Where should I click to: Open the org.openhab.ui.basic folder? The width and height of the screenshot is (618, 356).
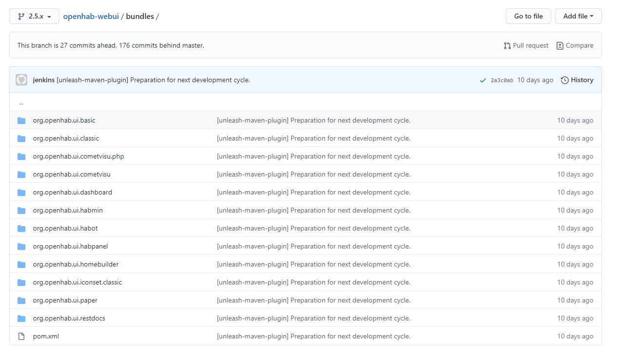click(x=64, y=120)
